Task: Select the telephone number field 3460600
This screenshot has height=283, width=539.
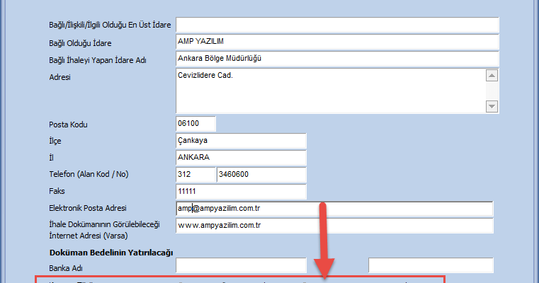Action: [261, 174]
